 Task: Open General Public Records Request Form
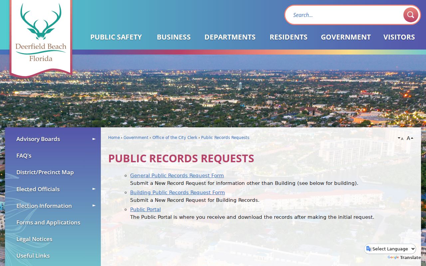point(177,176)
